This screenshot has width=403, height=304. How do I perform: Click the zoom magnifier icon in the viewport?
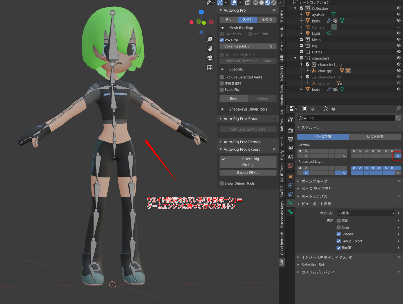pyautogui.click(x=210, y=39)
